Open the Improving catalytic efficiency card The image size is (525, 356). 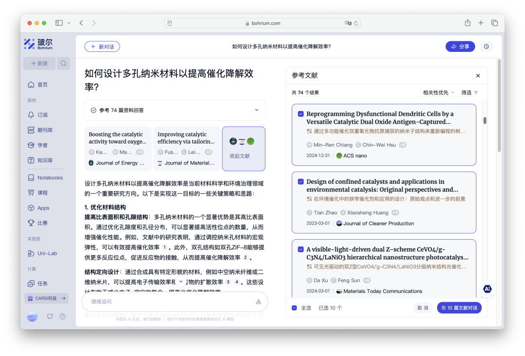click(187, 148)
